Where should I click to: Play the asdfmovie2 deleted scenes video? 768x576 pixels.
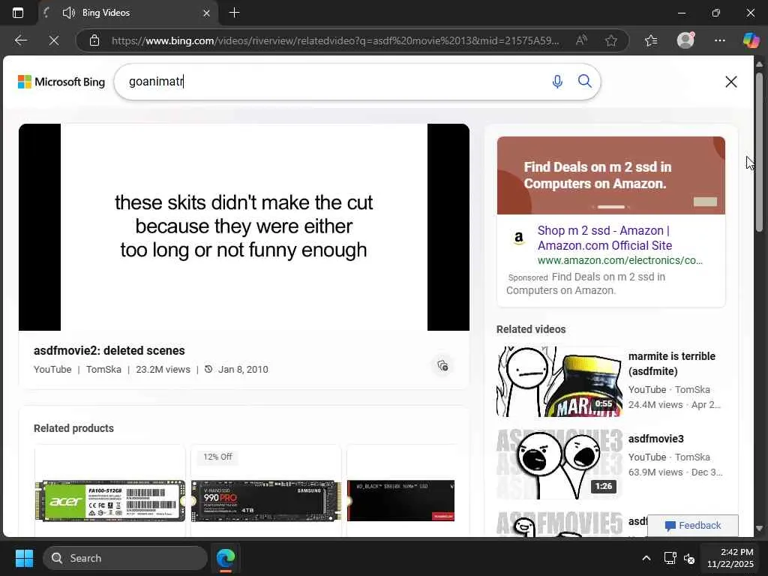(244, 227)
